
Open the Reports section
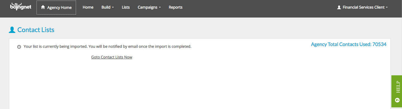pos(175,7)
